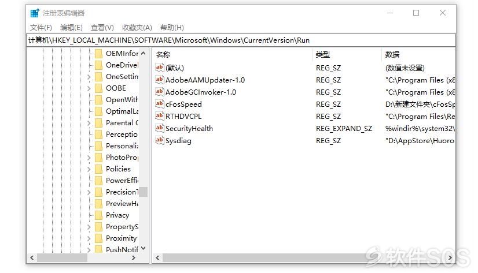Select the Policies key label in tree

coord(118,169)
